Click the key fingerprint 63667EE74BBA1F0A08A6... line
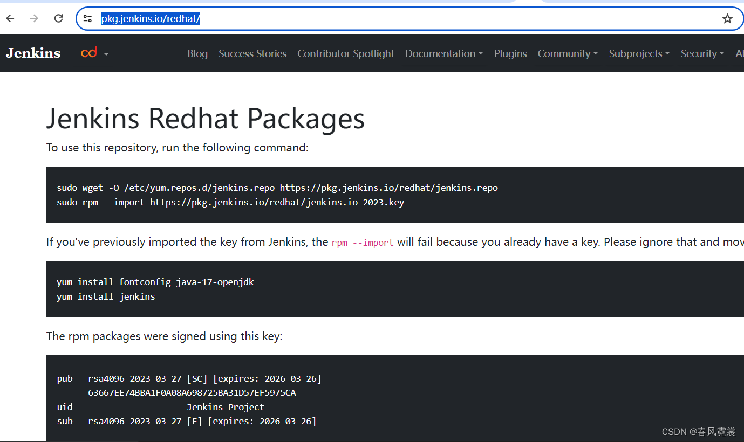Screen dimensions: 744x442 coord(192,392)
